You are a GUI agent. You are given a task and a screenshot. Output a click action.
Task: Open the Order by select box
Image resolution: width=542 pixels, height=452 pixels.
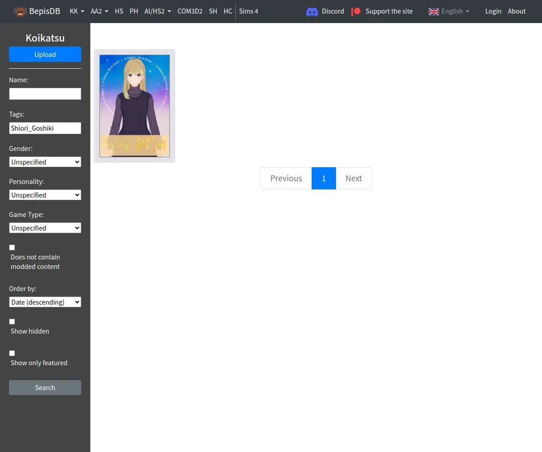click(x=45, y=302)
